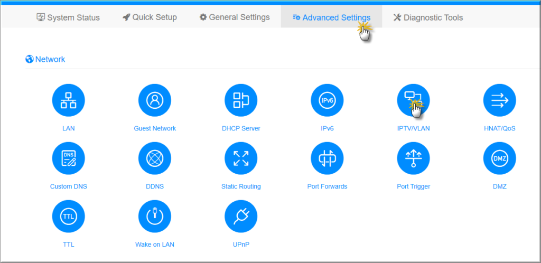Open the Port Trigger icon
Viewport: 541px width, 263px height.
[x=413, y=158]
